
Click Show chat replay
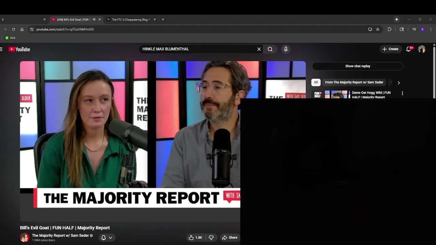(358, 66)
